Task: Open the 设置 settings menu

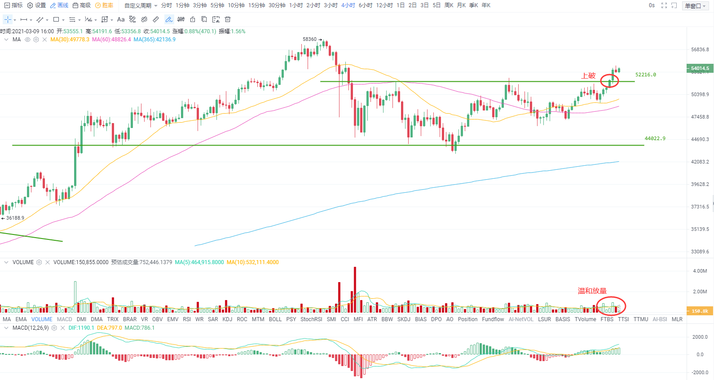Action: [x=36, y=5]
